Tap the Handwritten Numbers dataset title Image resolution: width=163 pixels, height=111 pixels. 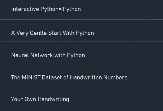pyautogui.click(x=69, y=77)
